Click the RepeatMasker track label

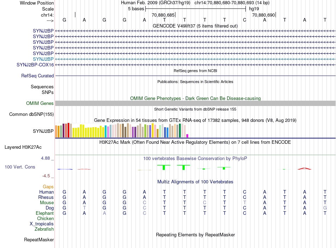39,240
